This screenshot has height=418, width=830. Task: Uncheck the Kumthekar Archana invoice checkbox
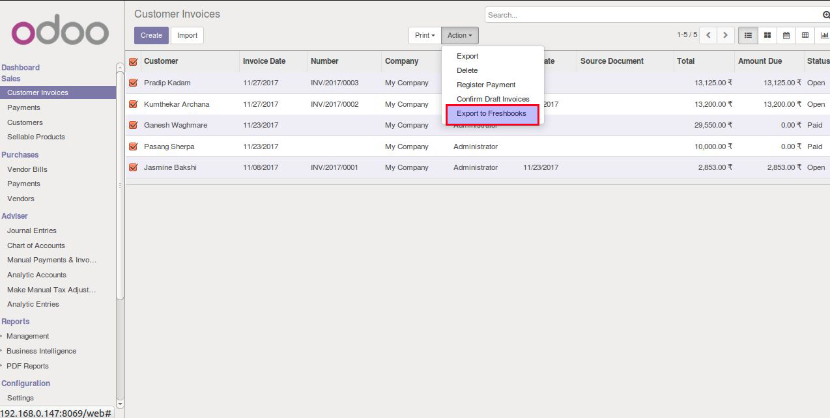pyautogui.click(x=133, y=104)
